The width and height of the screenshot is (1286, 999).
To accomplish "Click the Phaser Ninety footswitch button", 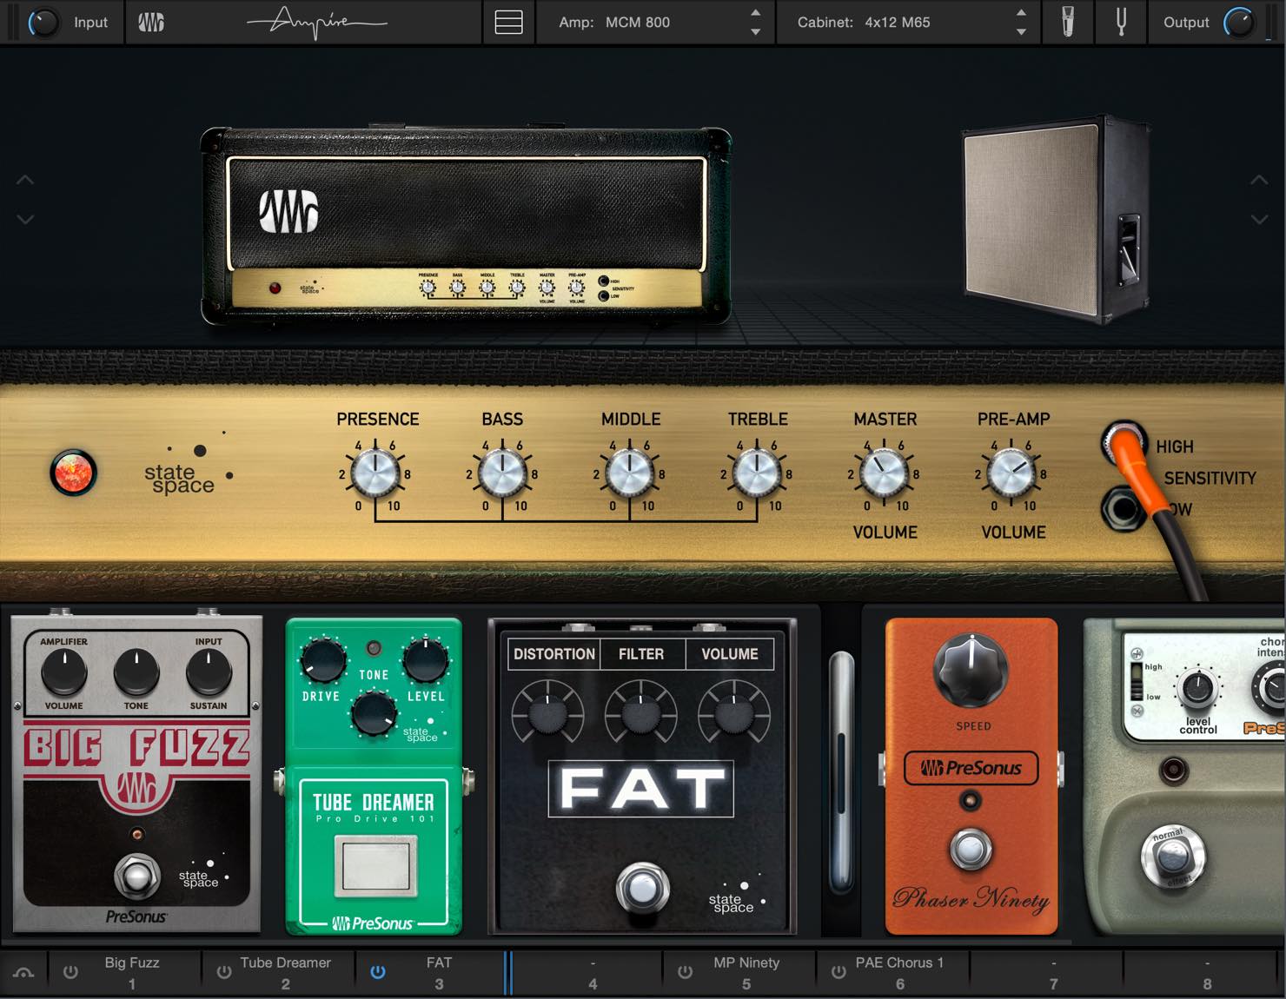I will [971, 850].
